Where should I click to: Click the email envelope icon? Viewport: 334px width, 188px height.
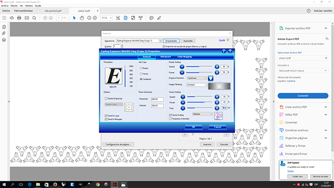click(x=27, y=18)
